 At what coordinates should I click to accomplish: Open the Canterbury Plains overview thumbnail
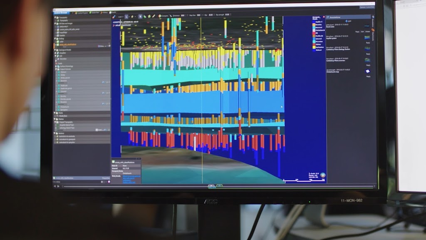click(367, 60)
